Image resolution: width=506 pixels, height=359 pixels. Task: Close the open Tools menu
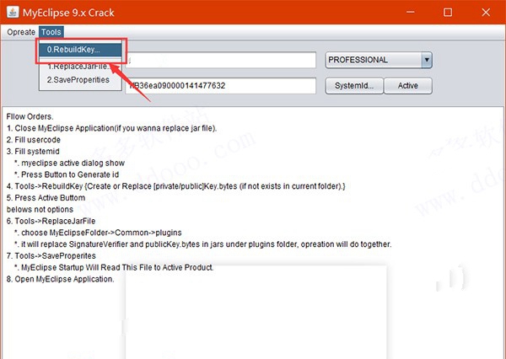click(51, 32)
